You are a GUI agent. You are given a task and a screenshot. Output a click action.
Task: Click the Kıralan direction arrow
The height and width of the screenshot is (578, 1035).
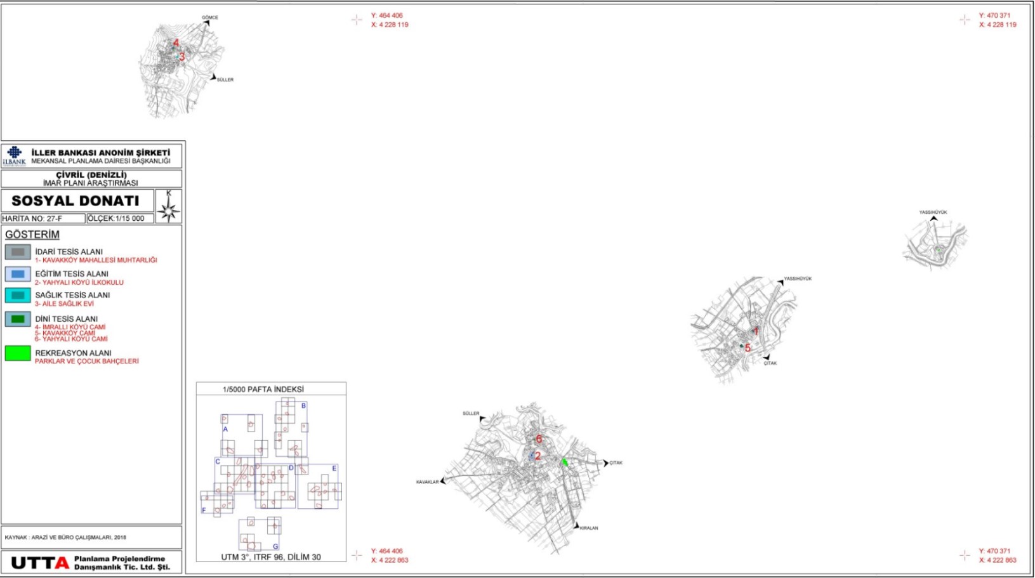(576, 526)
